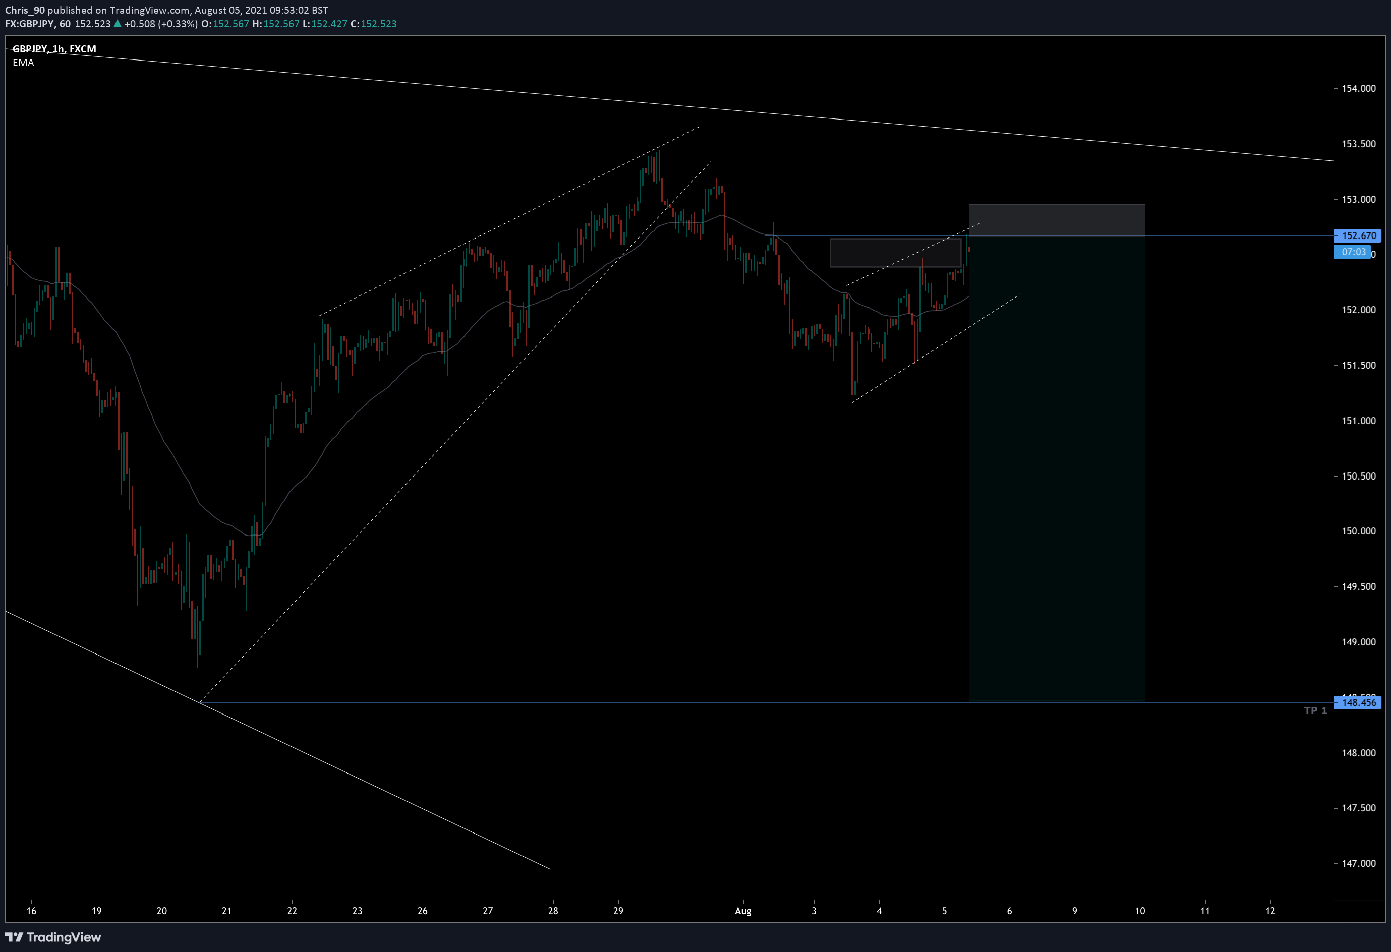The image size is (1391, 952).
Task: Select the dark green profit target zone
Action: (x=1057, y=469)
